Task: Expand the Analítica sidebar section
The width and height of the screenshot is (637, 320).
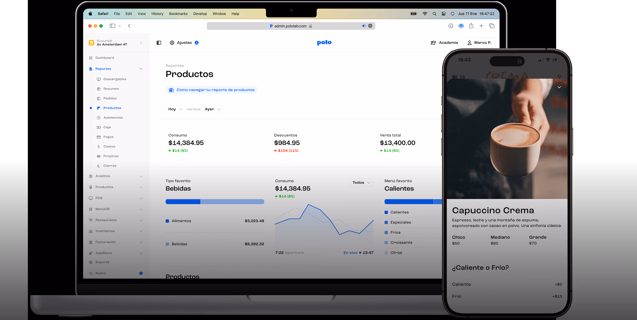Action: coord(141,176)
